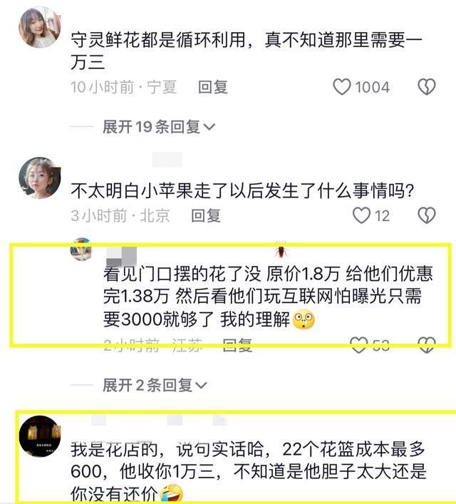Viewport: 456px width, 504px height.
Task: Reply to the 江苏 comment via 回复
Action: [x=237, y=345]
